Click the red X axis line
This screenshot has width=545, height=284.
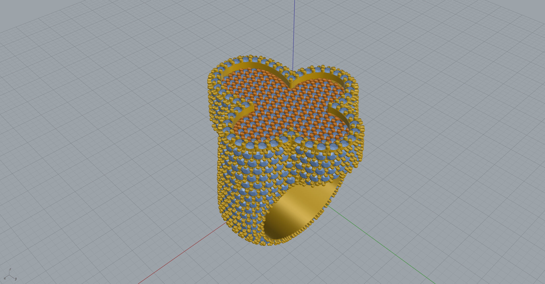coord(182,253)
